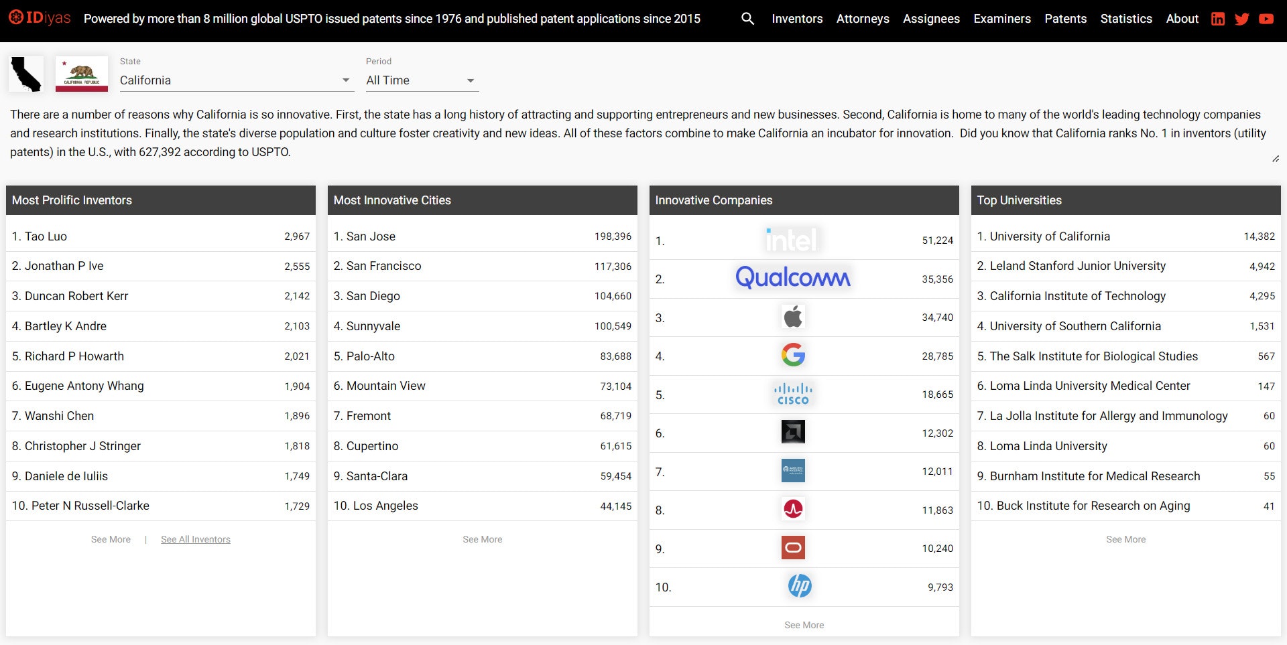Open the Attorneys menu

(x=863, y=19)
